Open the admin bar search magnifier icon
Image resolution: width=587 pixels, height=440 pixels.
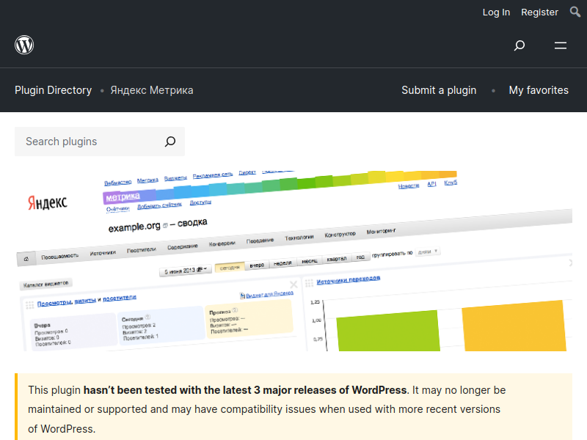[575, 12]
